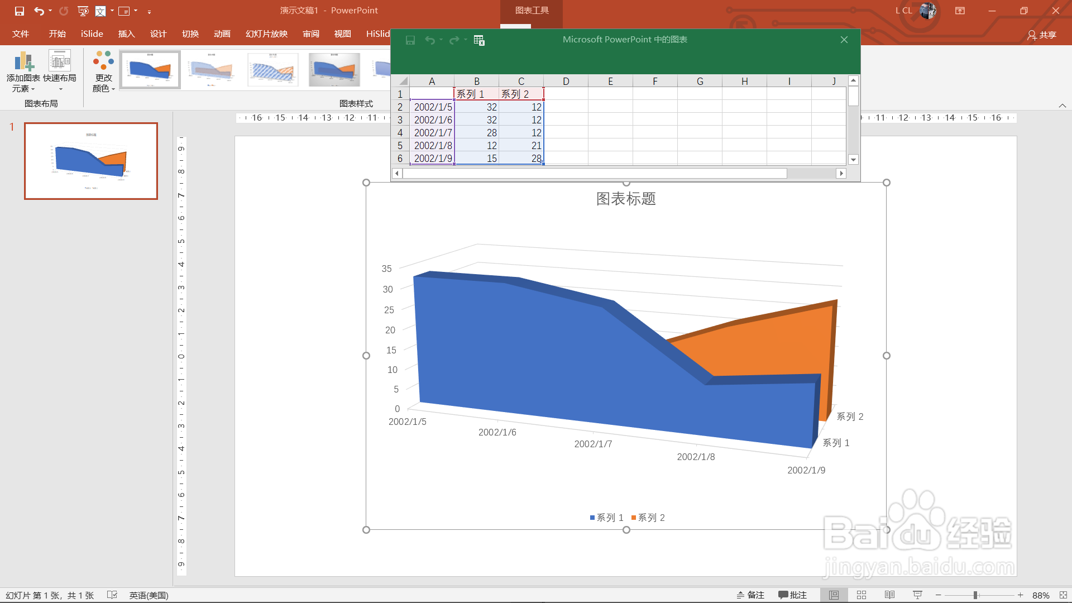Screen dimensions: 1072x603
Task: Open the 插入 ribbon tab
Action: click(127, 34)
